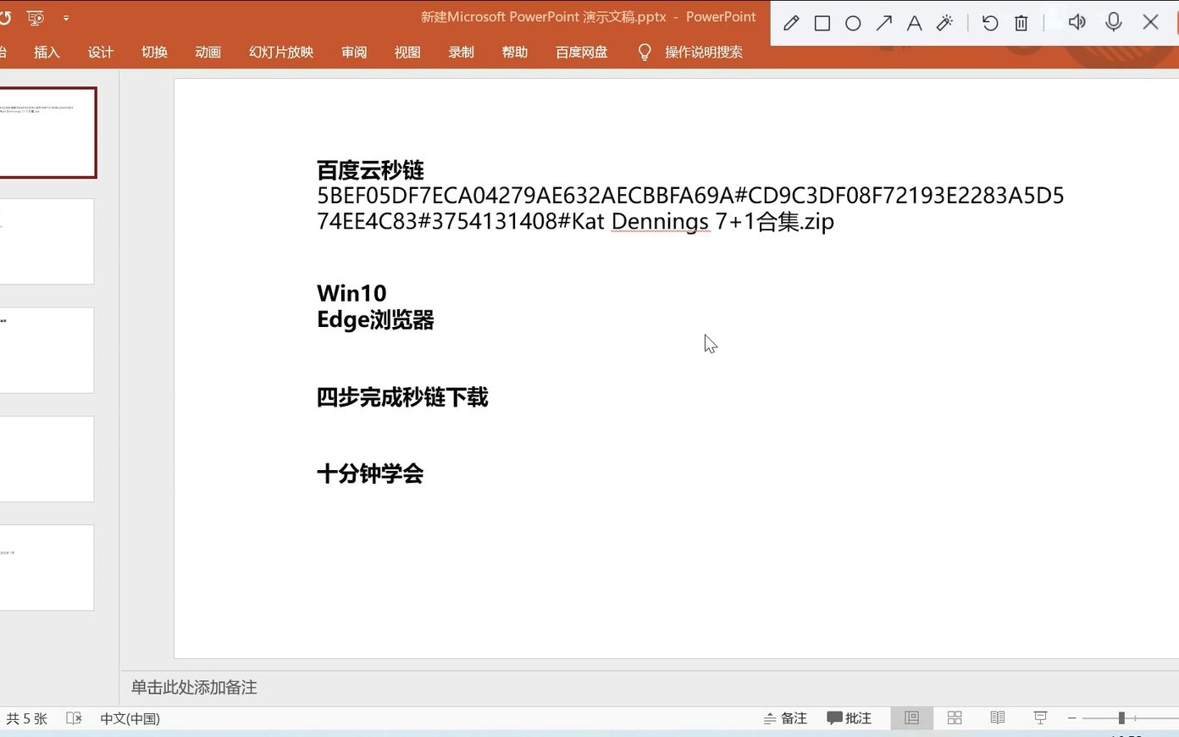Select the rectangle annotation tool
The height and width of the screenshot is (737, 1179).
822,23
